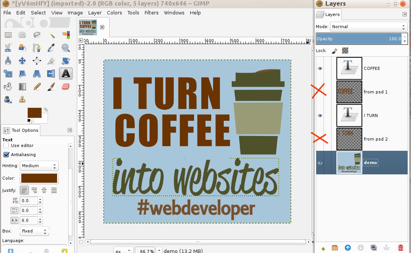The height and width of the screenshot is (253, 411).
Task: Open the Box Fixed dropdown
Action: 34,231
